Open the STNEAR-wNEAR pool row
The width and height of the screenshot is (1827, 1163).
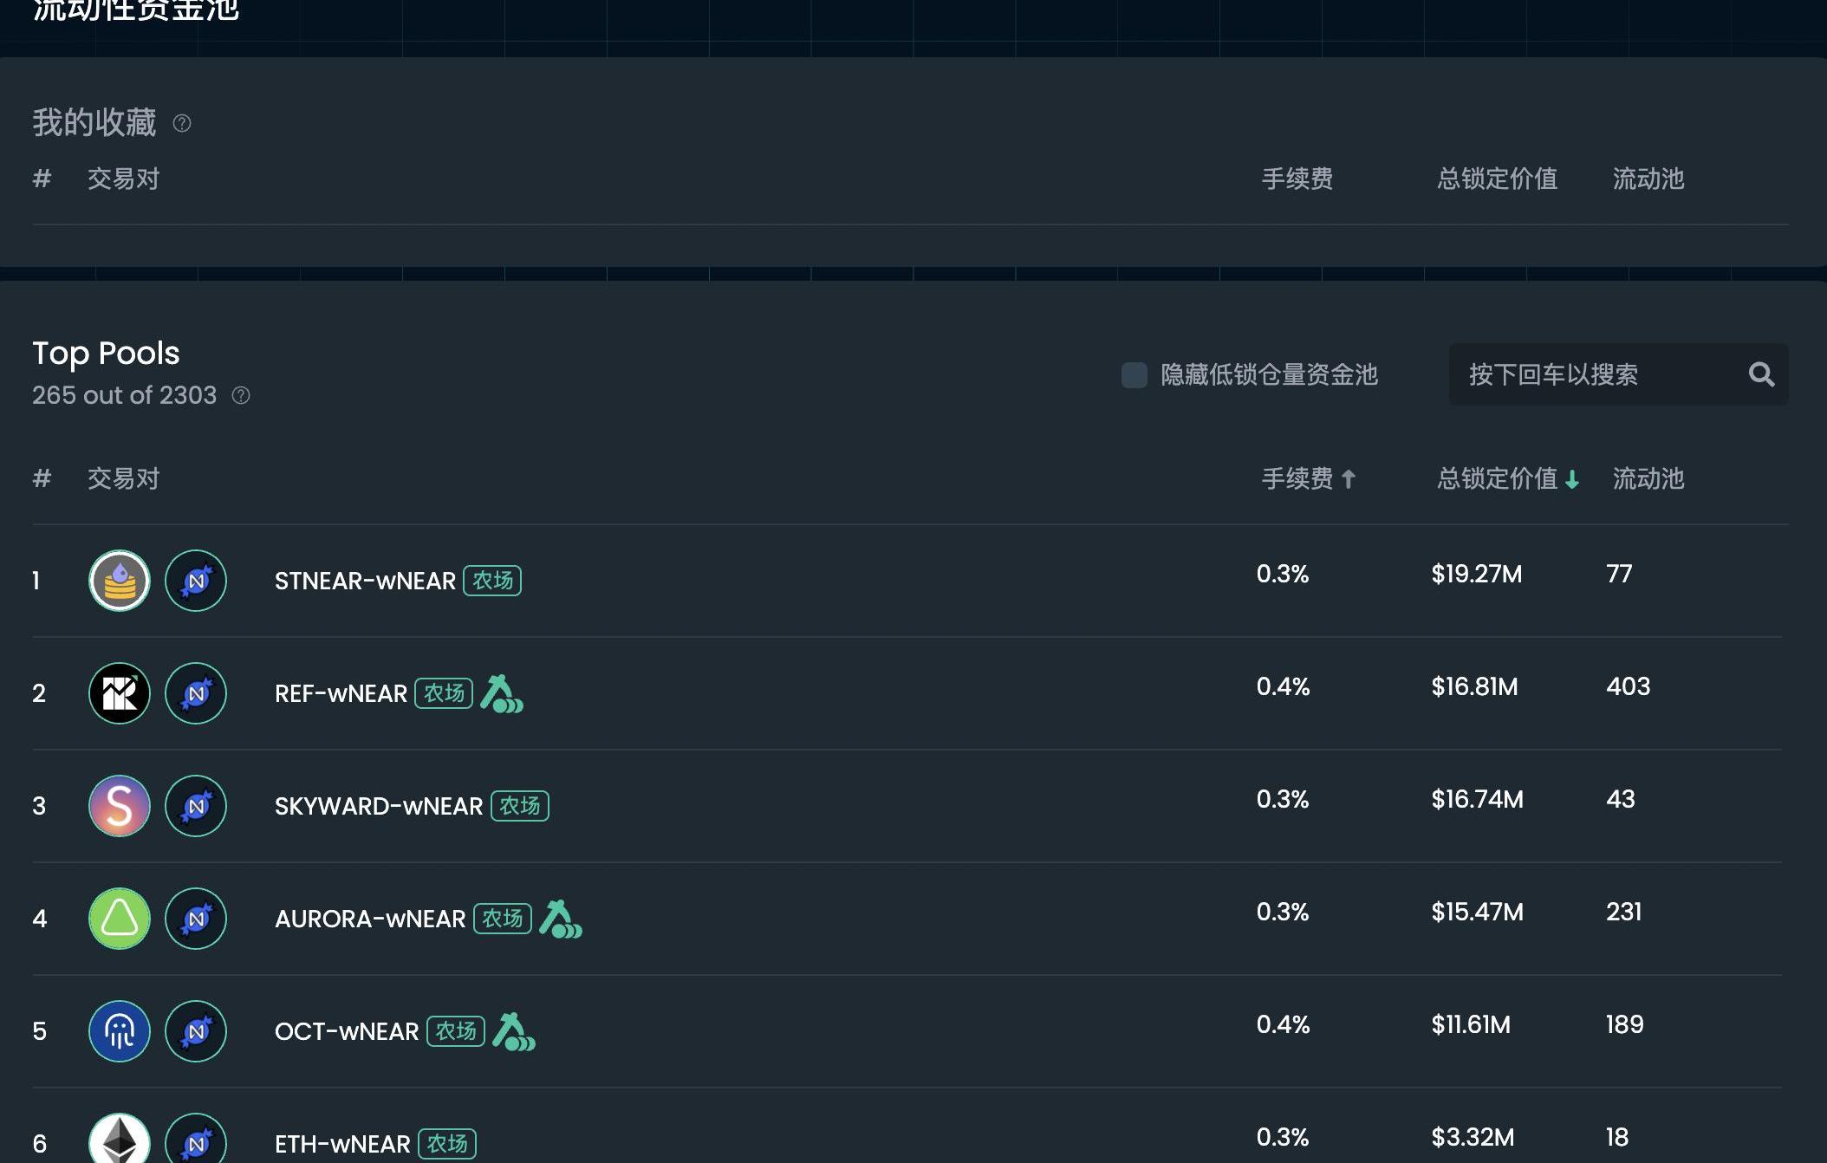[x=365, y=581]
